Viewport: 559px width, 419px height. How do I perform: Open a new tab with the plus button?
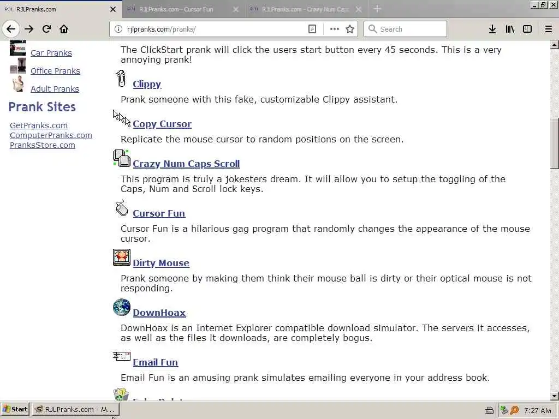(x=377, y=9)
